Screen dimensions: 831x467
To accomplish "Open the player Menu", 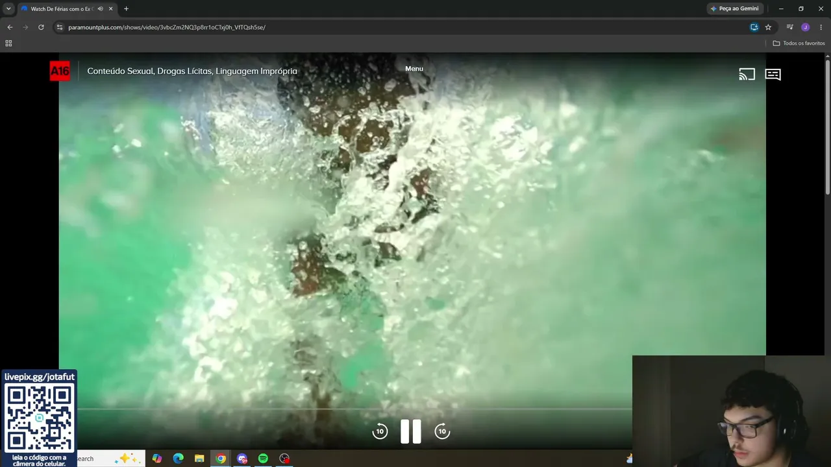I will click(x=414, y=69).
